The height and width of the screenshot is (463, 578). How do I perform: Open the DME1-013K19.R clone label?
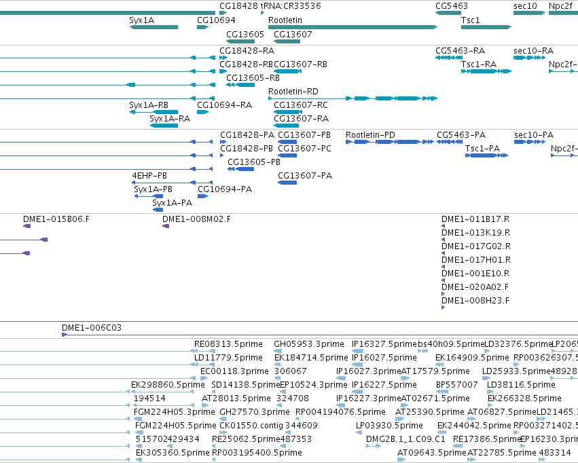(x=476, y=233)
